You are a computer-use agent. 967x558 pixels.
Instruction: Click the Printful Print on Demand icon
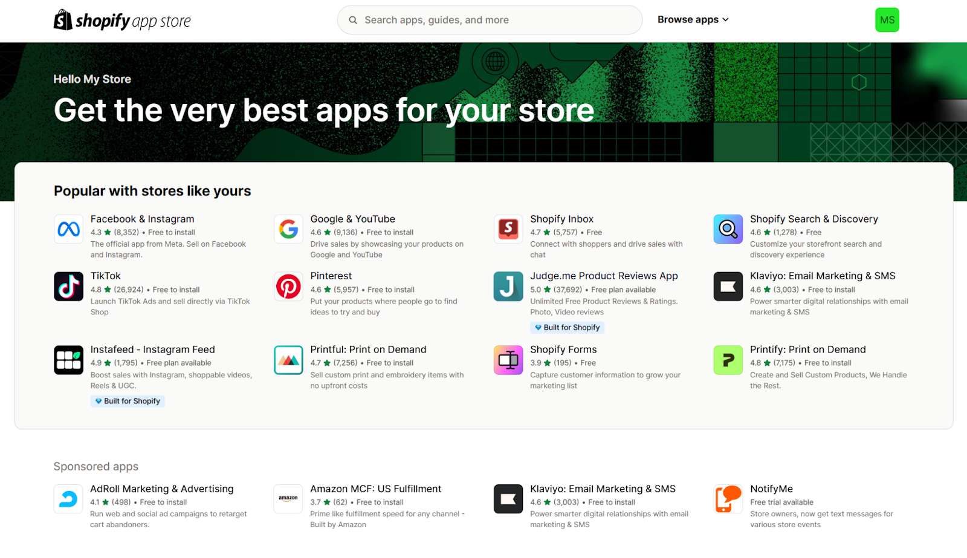click(x=288, y=360)
